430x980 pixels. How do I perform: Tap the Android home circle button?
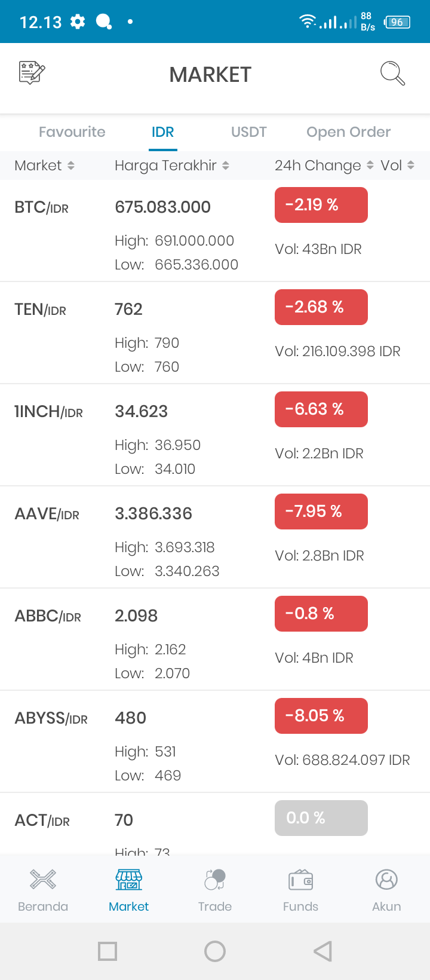[x=215, y=951]
